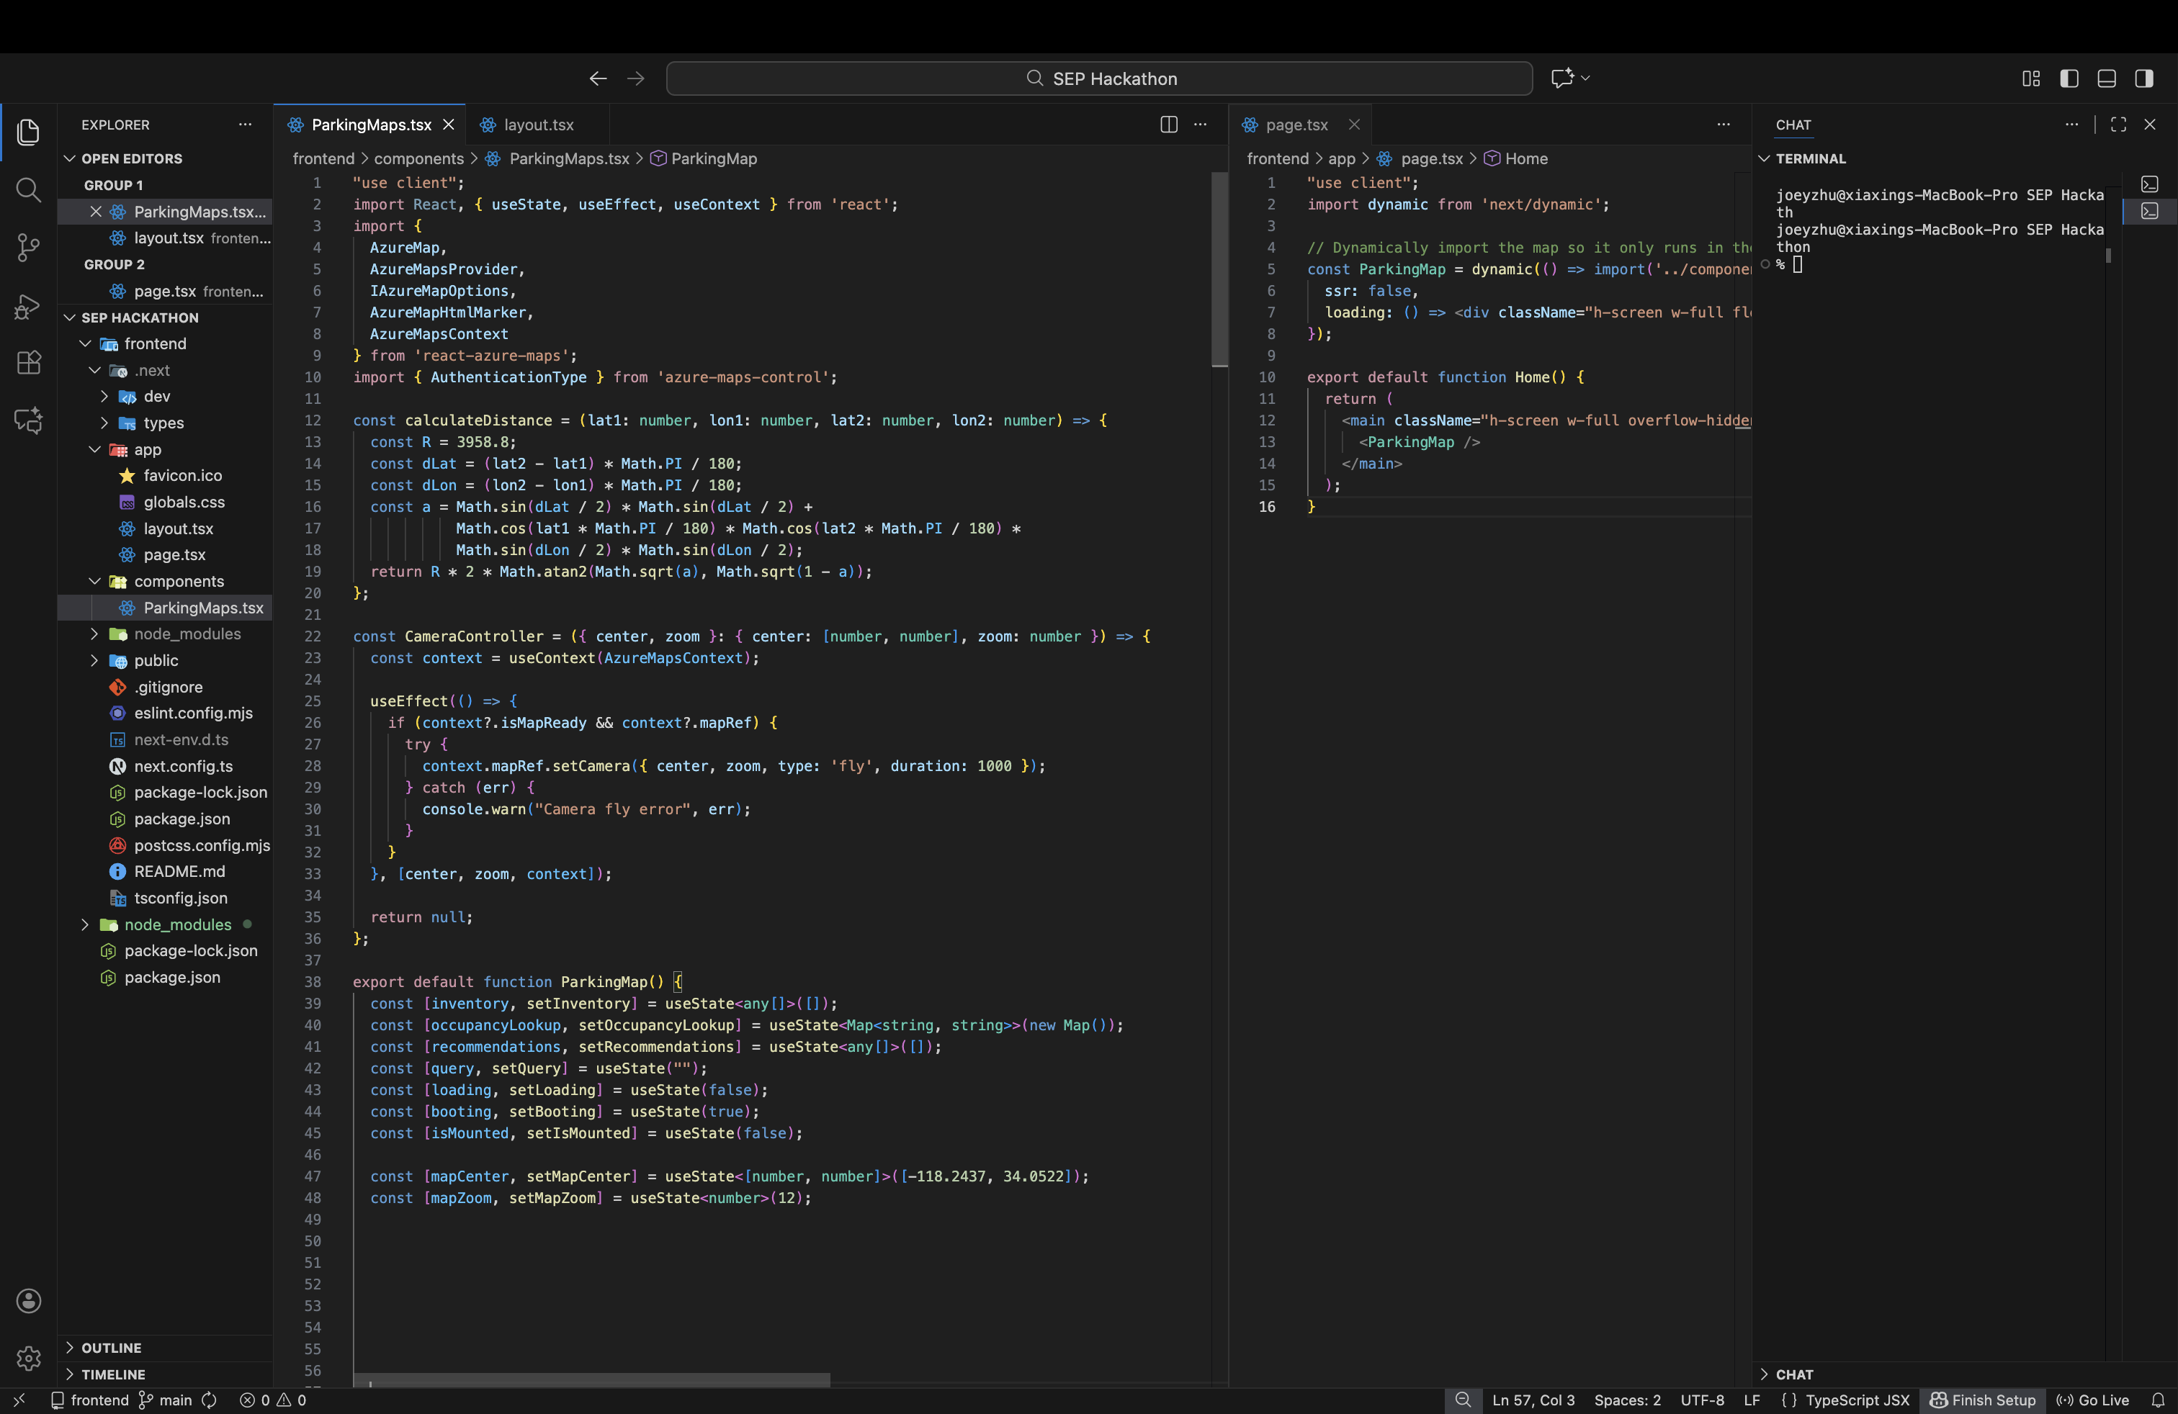The width and height of the screenshot is (2178, 1414).
Task: Select the page.tsx editor tab
Action: 1296,125
